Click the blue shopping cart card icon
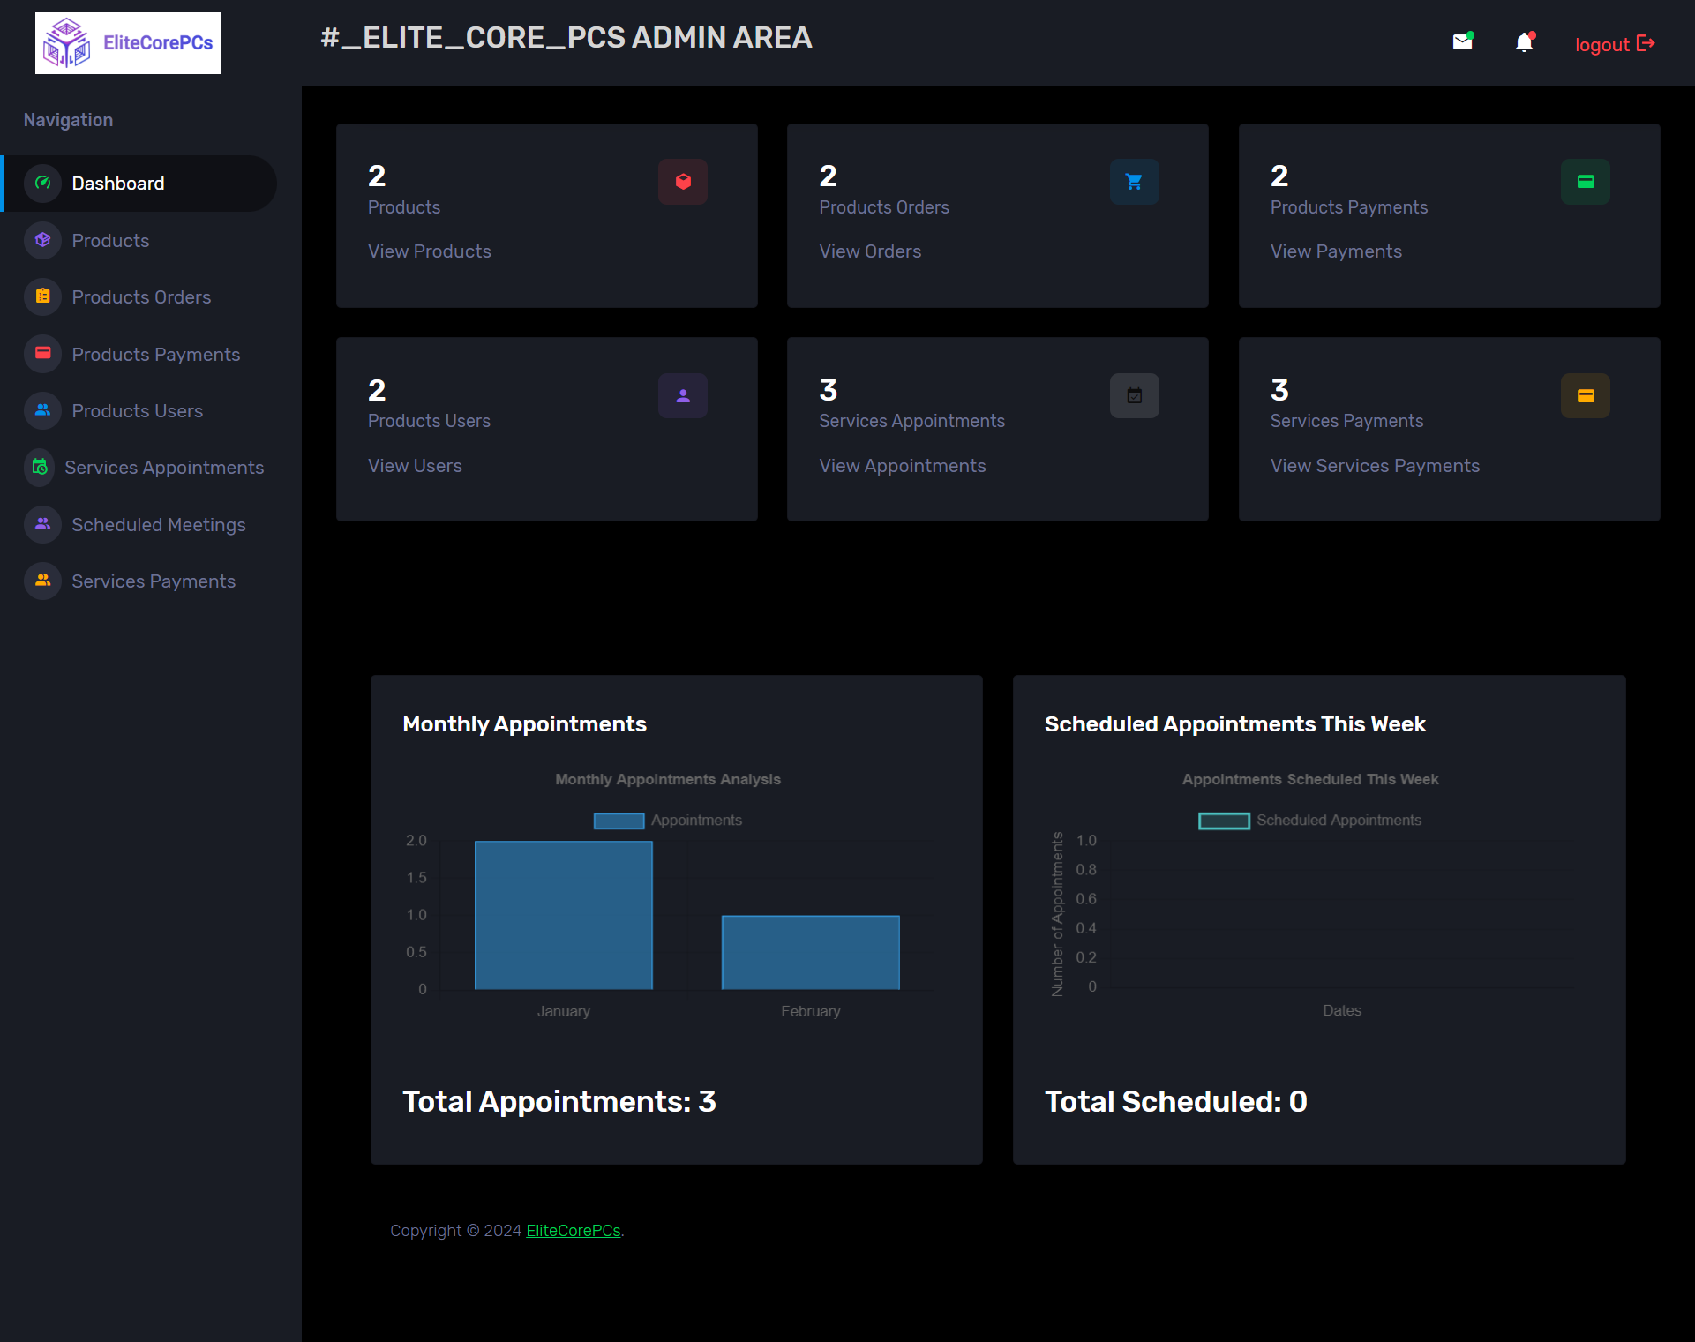Viewport: 1695px width, 1342px height. tap(1134, 182)
